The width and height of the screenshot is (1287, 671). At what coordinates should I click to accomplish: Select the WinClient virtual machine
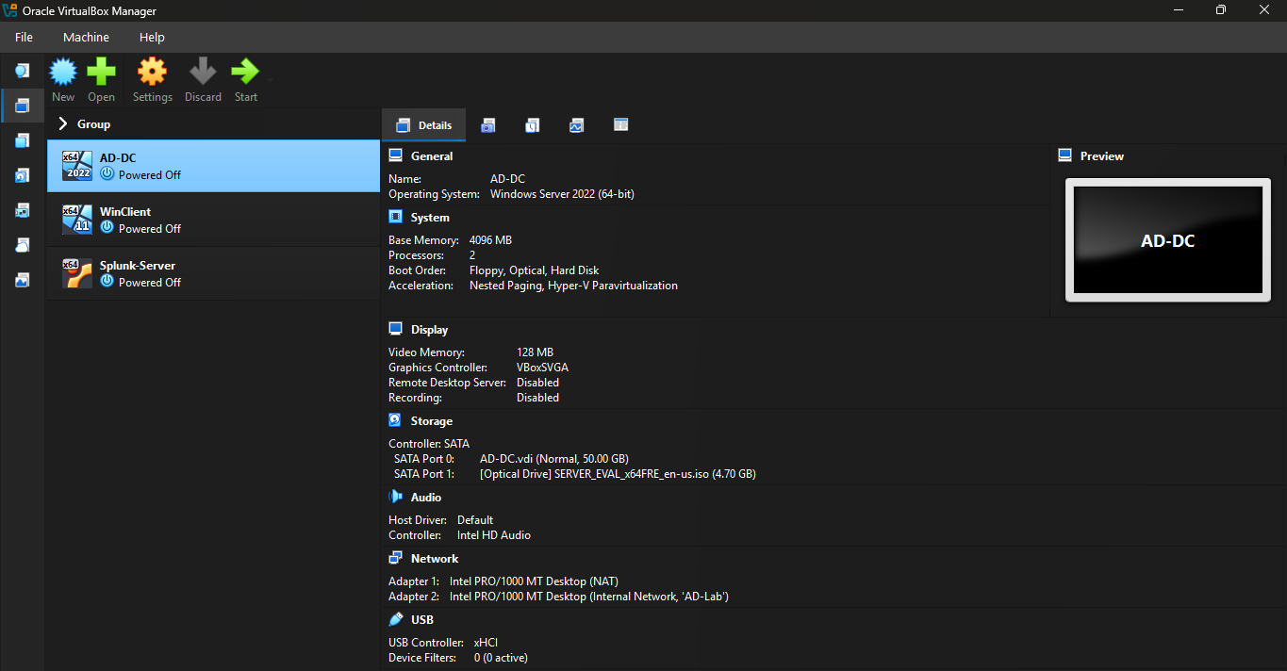pos(213,220)
